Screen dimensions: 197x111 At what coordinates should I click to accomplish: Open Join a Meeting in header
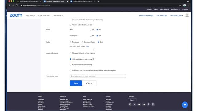click(x=162, y=15)
